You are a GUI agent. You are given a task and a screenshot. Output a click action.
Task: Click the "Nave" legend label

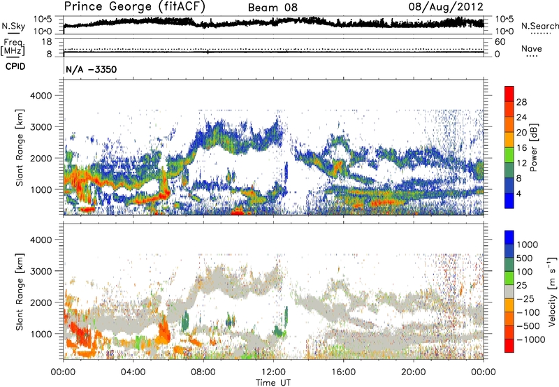(532, 48)
